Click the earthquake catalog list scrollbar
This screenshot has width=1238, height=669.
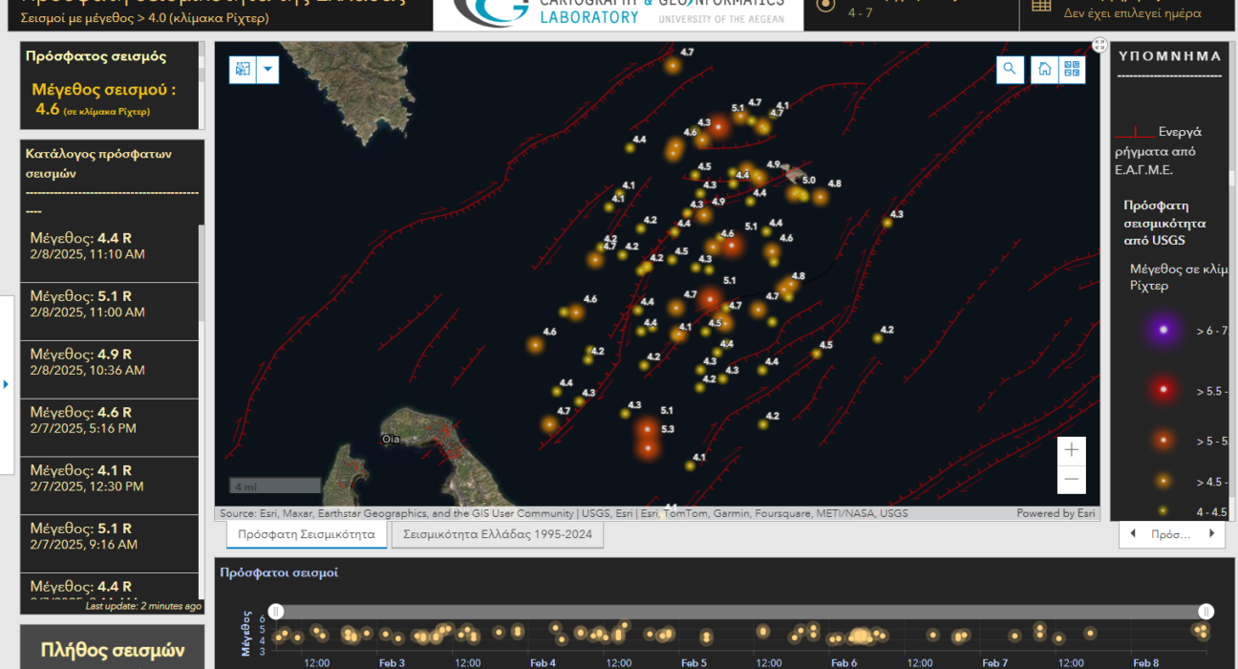(x=202, y=272)
